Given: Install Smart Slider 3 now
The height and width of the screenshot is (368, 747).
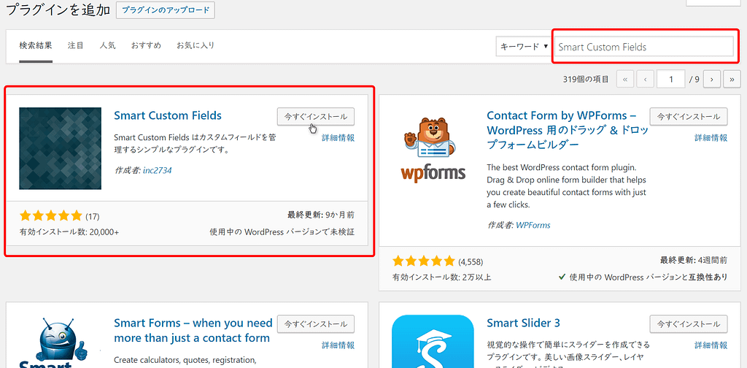Looking at the screenshot, I should pyautogui.click(x=689, y=323).
